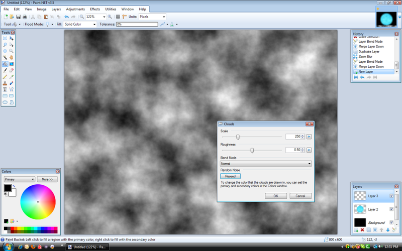This screenshot has width=402, height=251.
Task: Delete layer with red X icon
Action: 362,230
